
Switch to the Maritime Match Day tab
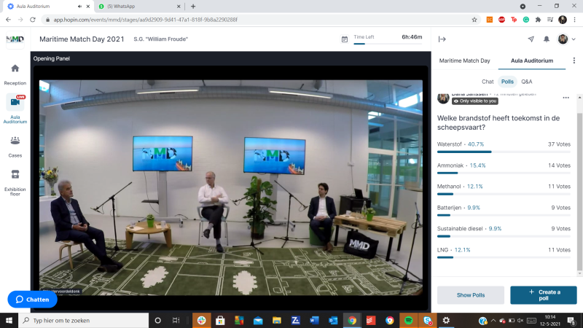464,60
